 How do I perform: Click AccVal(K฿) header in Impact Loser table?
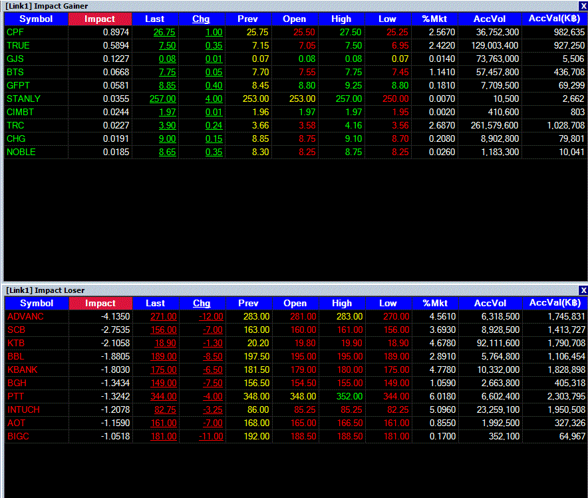pyautogui.click(x=555, y=303)
